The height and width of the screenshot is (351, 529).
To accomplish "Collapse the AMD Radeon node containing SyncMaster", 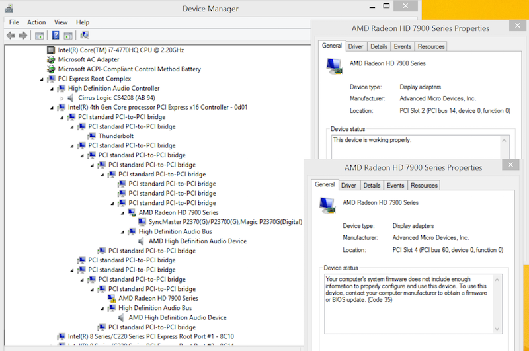I will [x=123, y=213].
